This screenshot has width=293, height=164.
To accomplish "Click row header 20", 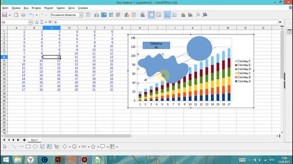I will point(4,101).
